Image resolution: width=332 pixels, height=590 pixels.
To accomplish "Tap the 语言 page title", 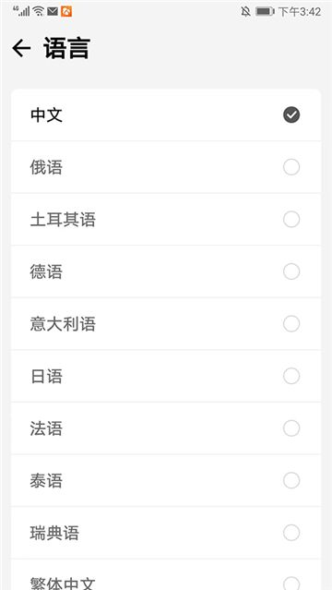I will (x=66, y=48).
